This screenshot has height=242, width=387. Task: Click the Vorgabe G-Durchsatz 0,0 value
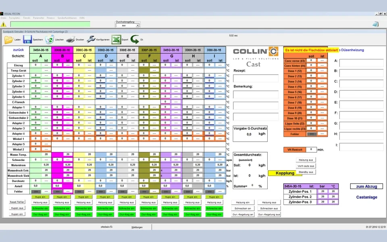(x=249, y=134)
